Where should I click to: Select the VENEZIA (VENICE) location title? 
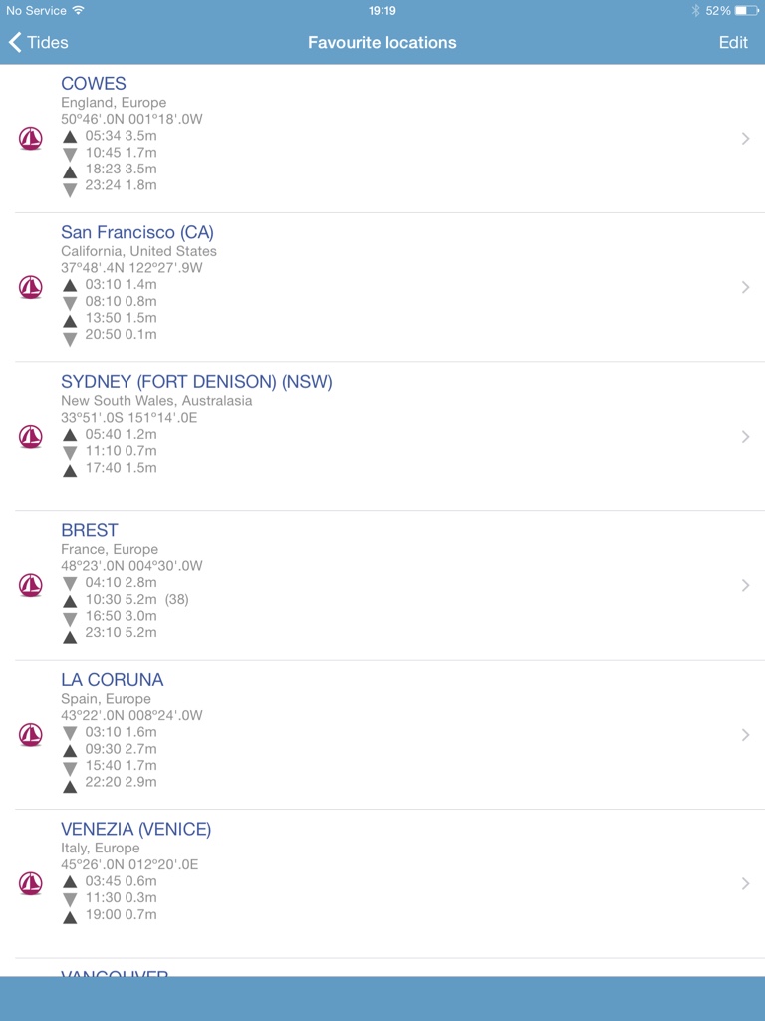tap(135, 829)
